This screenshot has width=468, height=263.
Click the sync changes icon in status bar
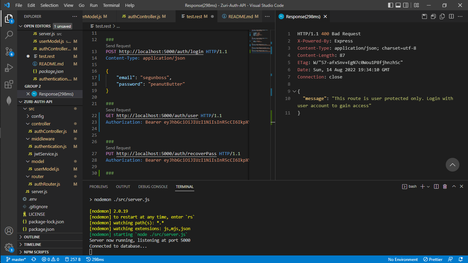point(34,259)
